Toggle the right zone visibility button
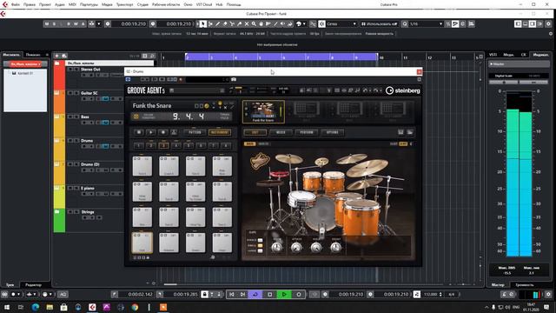The width and height of the screenshot is (556, 313). click(x=533, y=23)
